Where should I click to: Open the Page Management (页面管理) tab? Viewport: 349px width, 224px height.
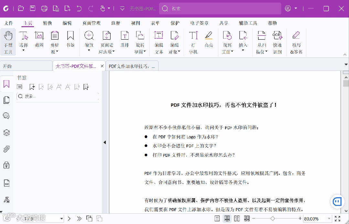click(92, 23)
